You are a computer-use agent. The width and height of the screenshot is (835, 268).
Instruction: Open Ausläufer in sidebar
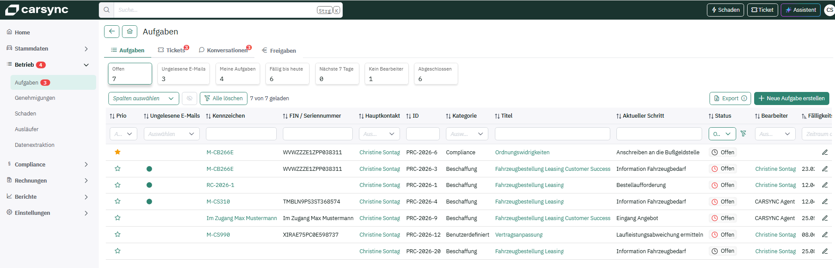(x=27, y=129)
